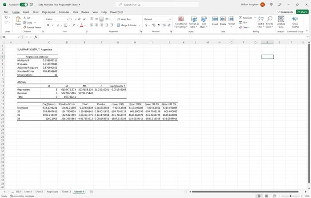Click Increase Font Size icon
Screen dimensions: 311x198
coord(80,19)
